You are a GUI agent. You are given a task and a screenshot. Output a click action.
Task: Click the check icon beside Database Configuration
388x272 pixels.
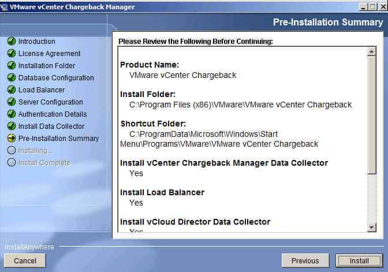coord(12,78)
